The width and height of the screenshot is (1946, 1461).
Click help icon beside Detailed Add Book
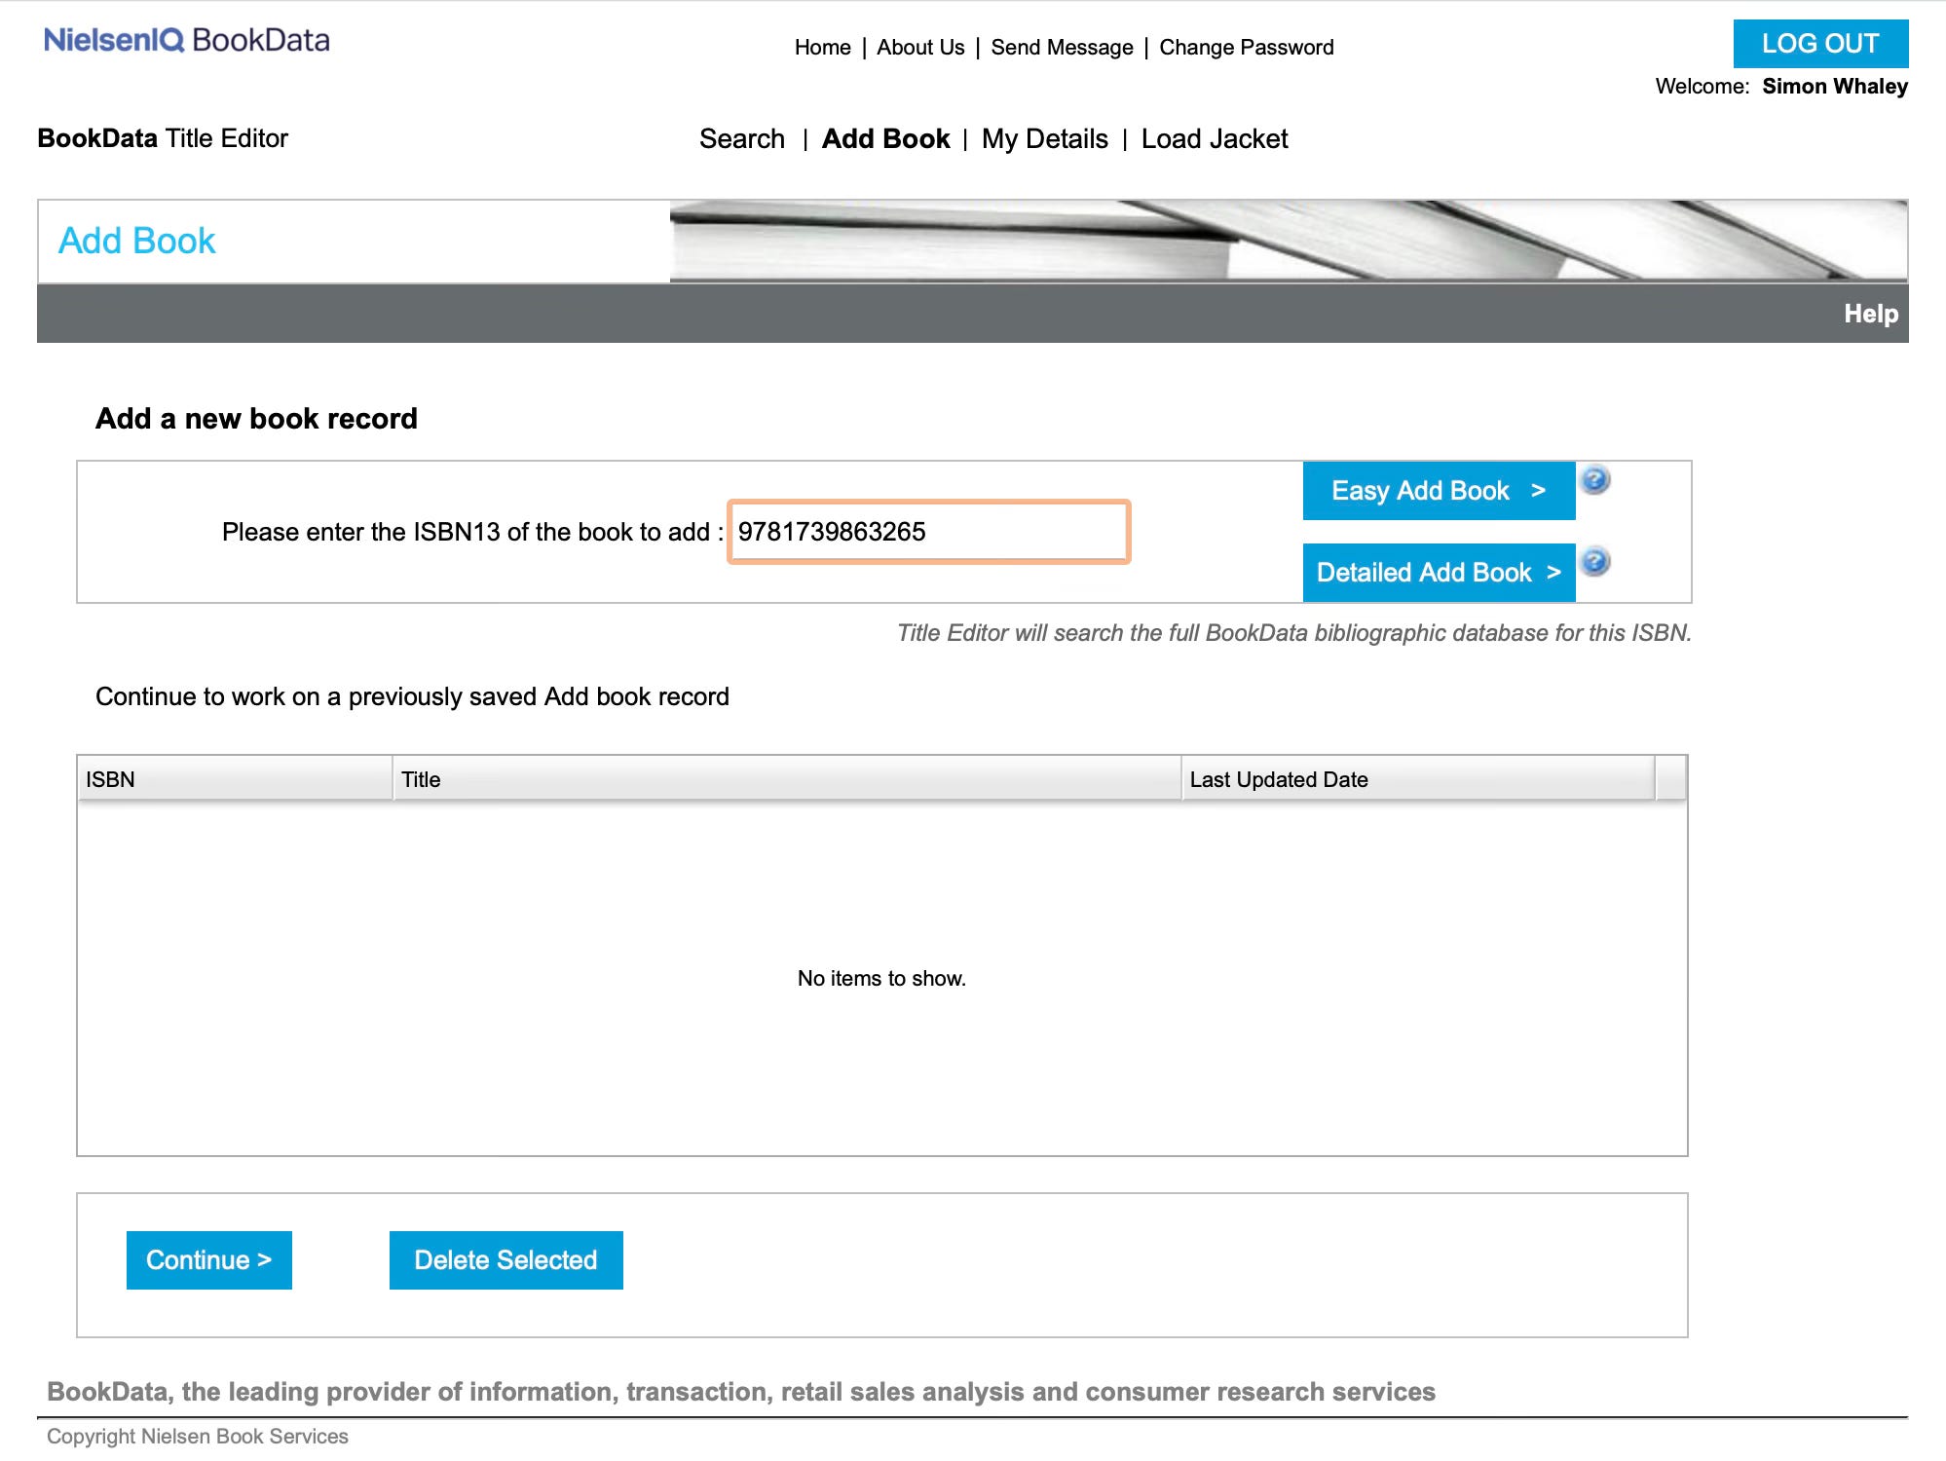(1594, 562)
